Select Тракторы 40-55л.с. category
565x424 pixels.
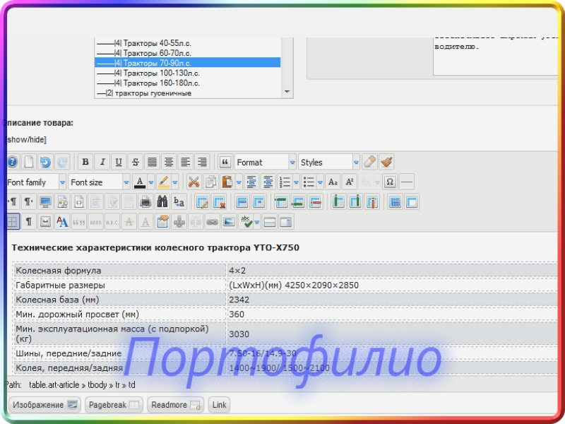[187, 43]
